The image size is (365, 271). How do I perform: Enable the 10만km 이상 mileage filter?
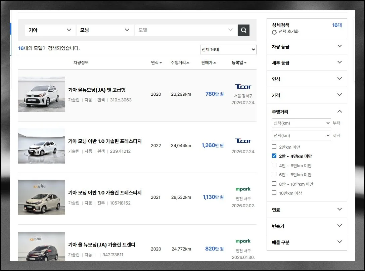tap(274, 193)
